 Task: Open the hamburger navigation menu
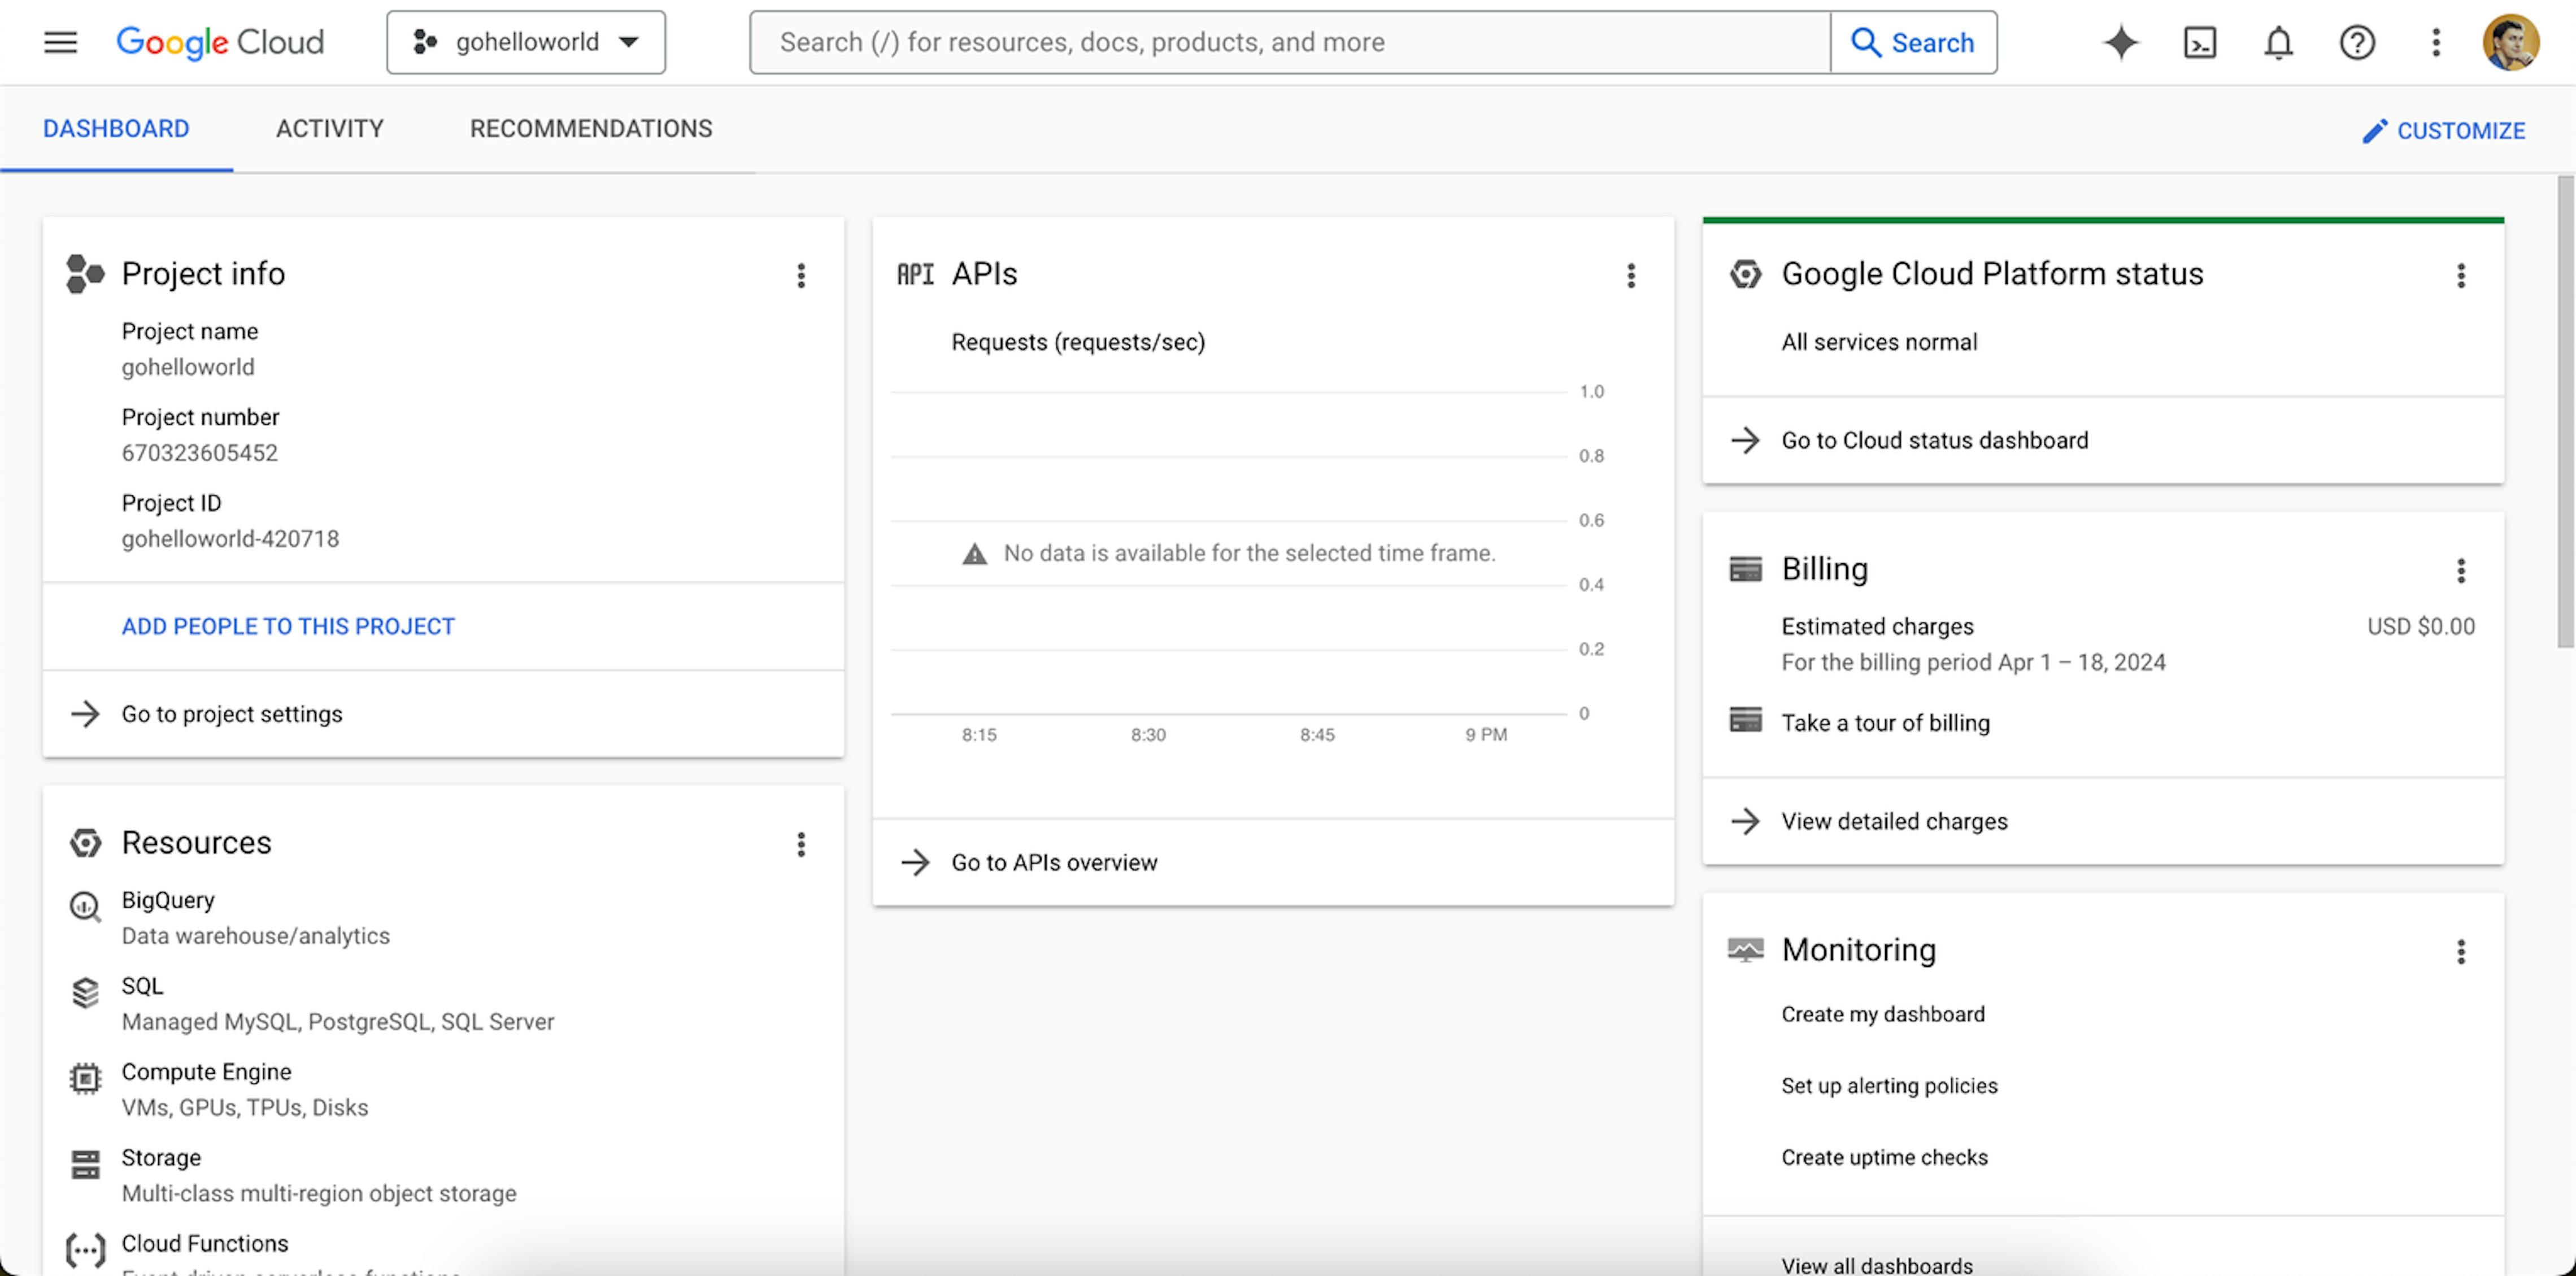pos(60,42)
